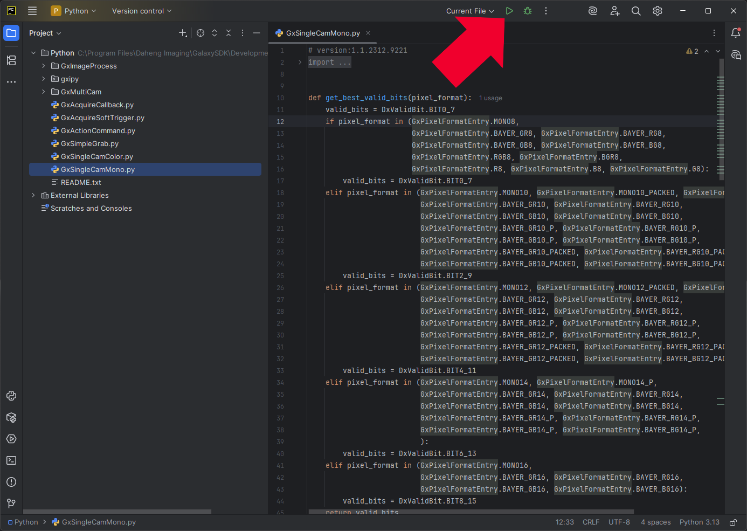Open GxSingleCamColor.py from the project tree

coord(97,156)
